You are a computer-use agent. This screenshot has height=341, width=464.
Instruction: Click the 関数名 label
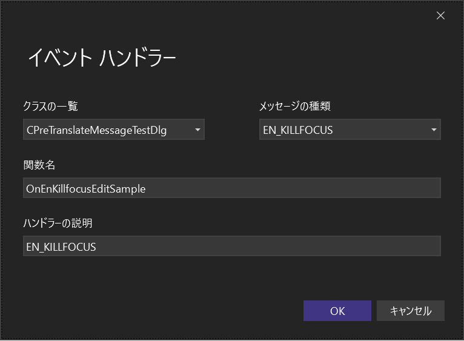[39, 165]
